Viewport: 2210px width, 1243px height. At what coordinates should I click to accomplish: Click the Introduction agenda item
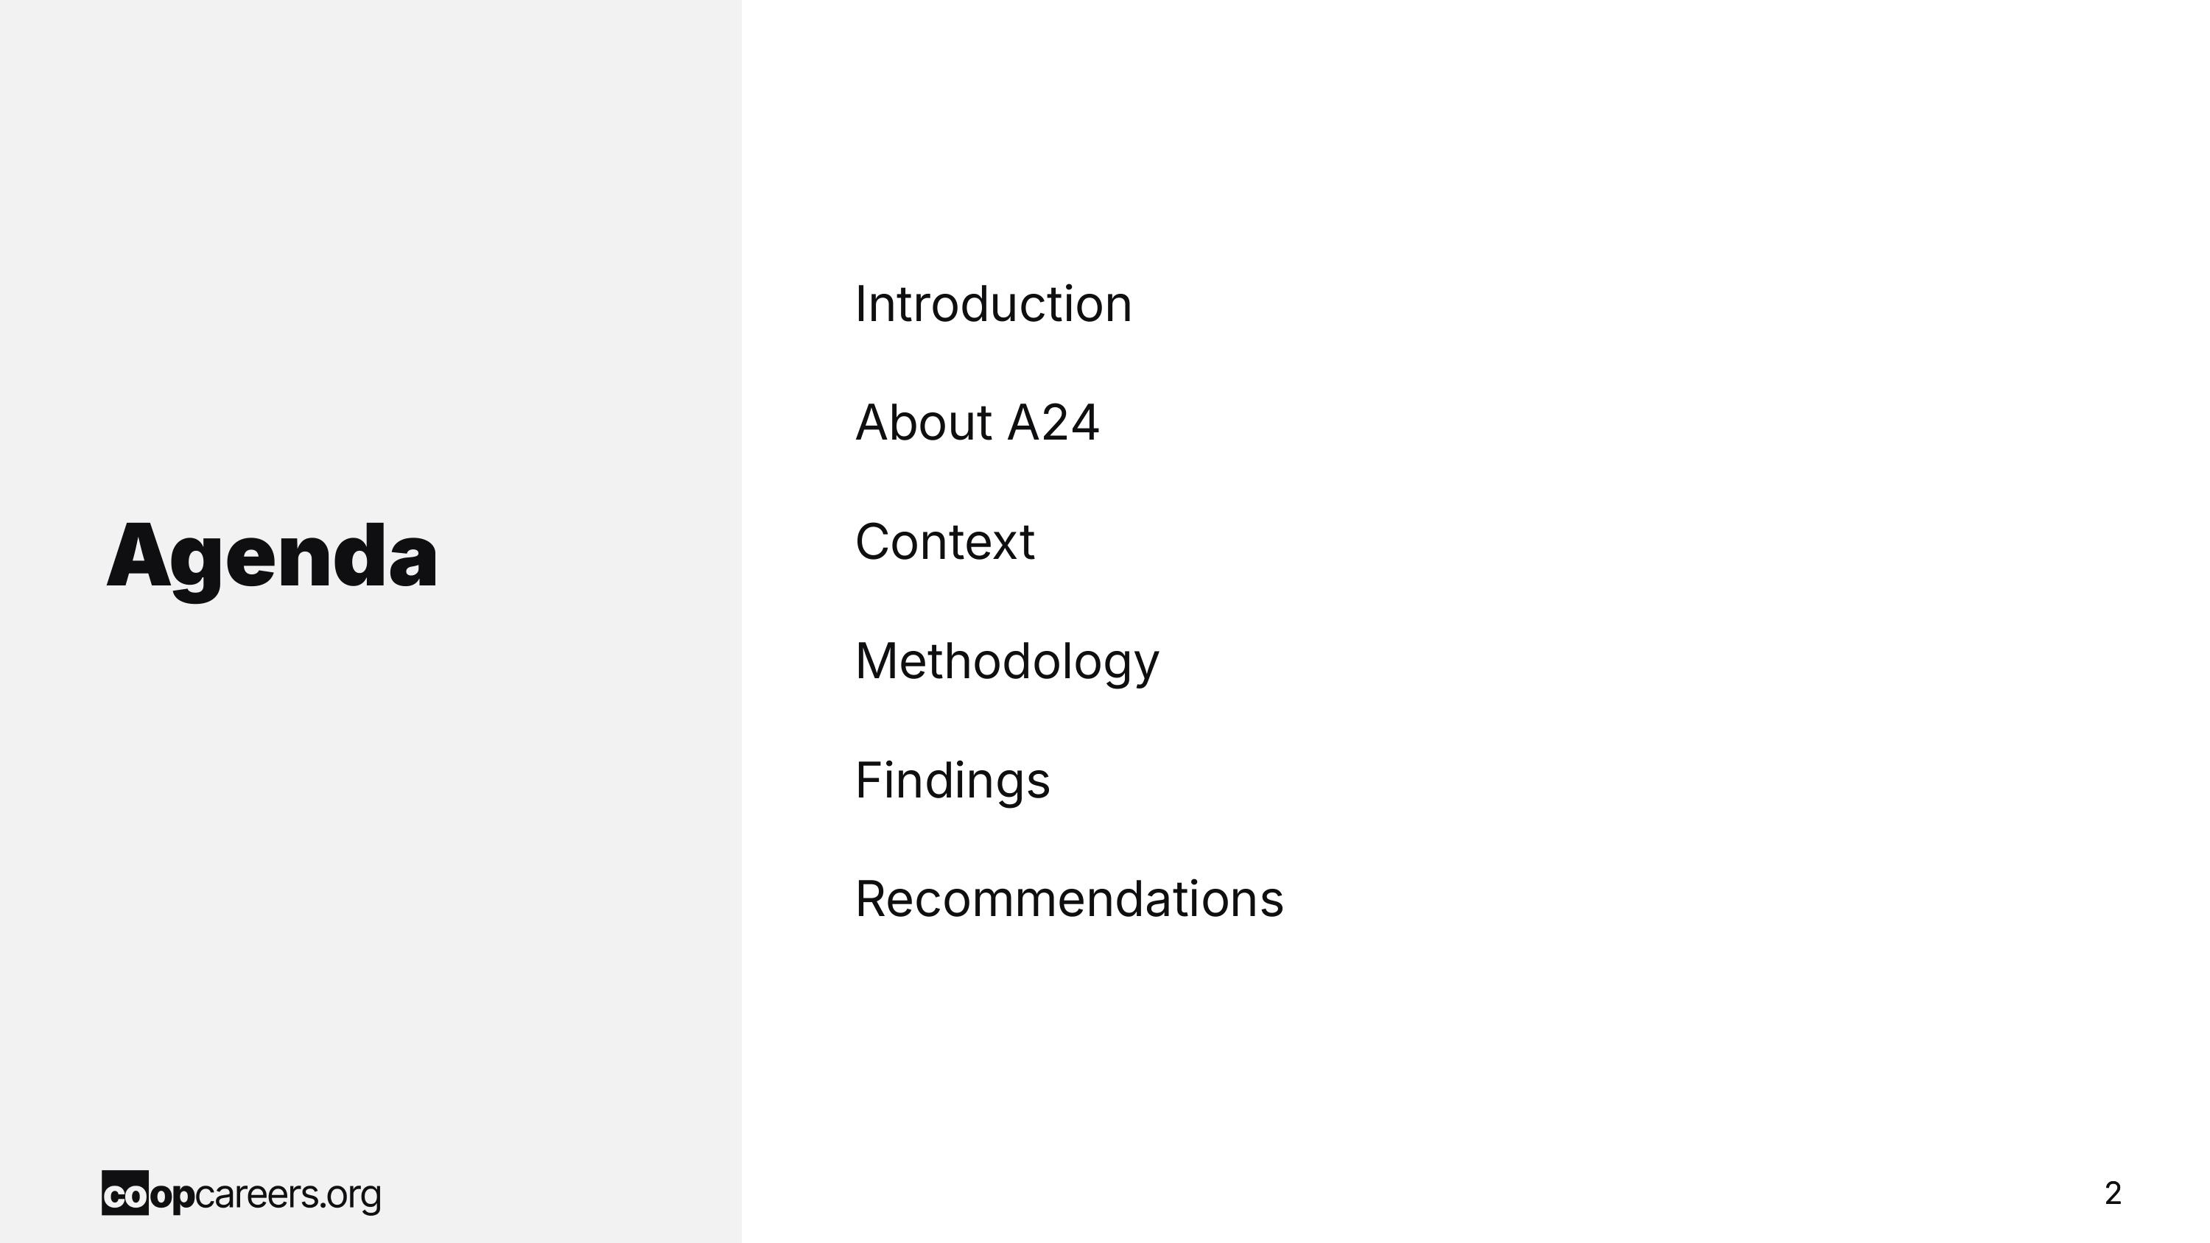click(x=994, y=303)
